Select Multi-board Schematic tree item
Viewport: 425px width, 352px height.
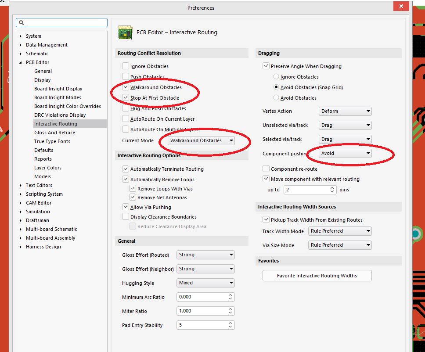(51, 229)
